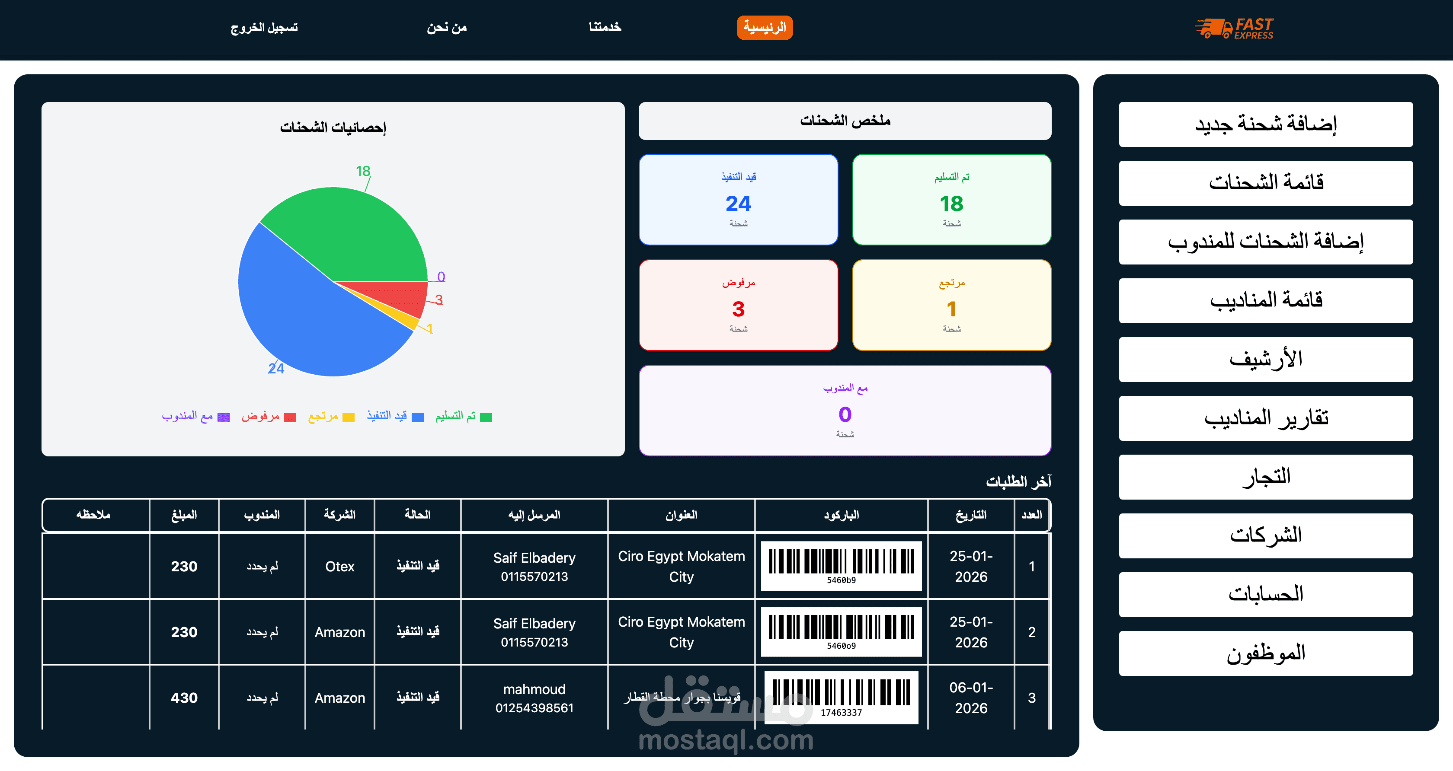The image size is (1453, 771).
Task: Click the الباركود column header
Action: pyautogui.click(x=841, y=515)
